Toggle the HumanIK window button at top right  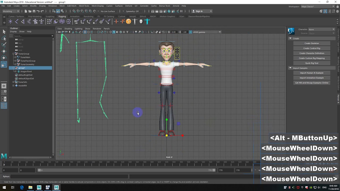(325, 11)
